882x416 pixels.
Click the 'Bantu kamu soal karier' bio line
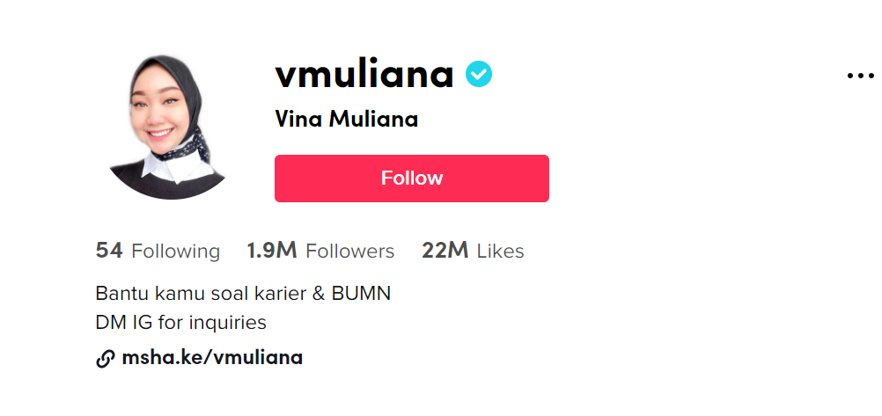pos(243,294)
